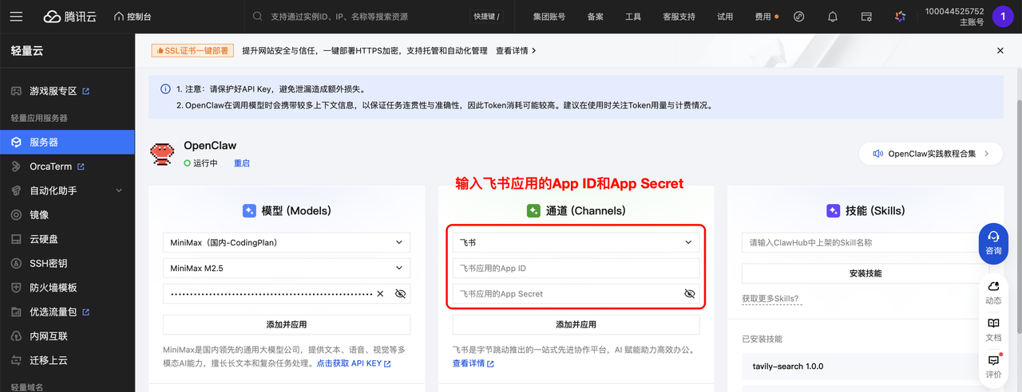Click the 快捷键 shortcut hint
The image size is (1022, 392).
(x=486, y=16)
